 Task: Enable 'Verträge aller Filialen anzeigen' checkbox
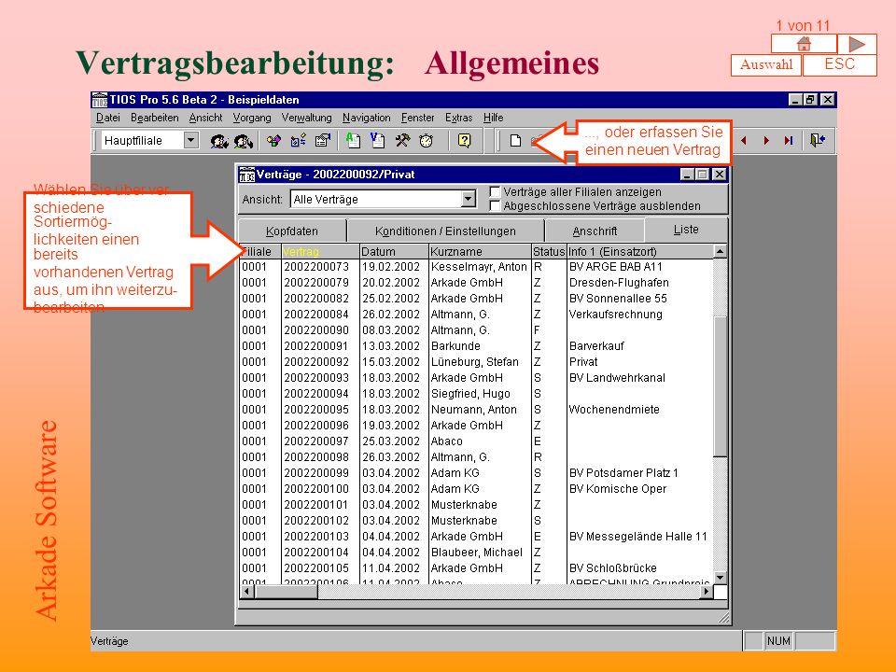pos(495,191)
